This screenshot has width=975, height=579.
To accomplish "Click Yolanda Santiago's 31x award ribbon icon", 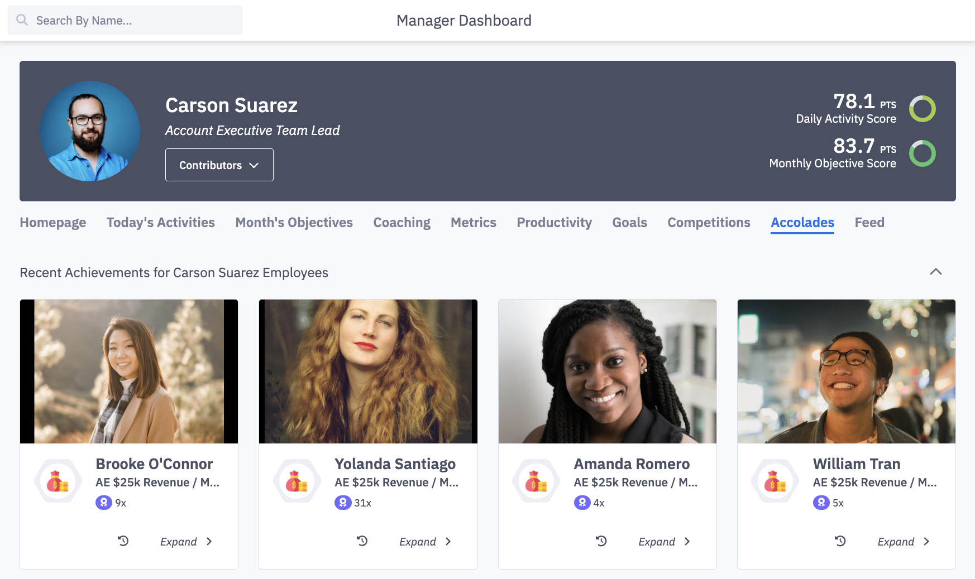I will point(342,503).
